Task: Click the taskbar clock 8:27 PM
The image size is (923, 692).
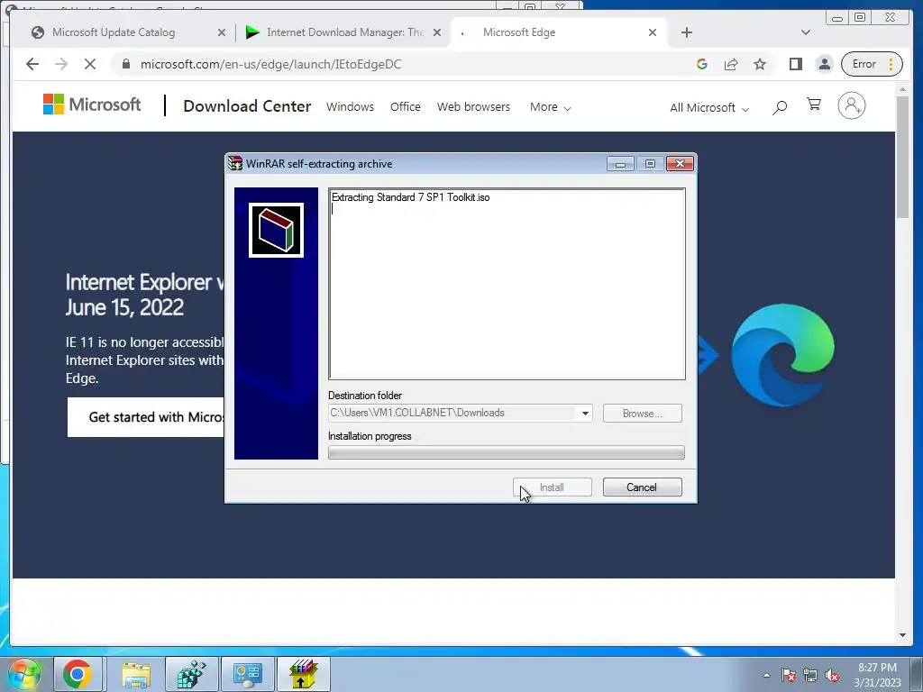Action: 877,668
